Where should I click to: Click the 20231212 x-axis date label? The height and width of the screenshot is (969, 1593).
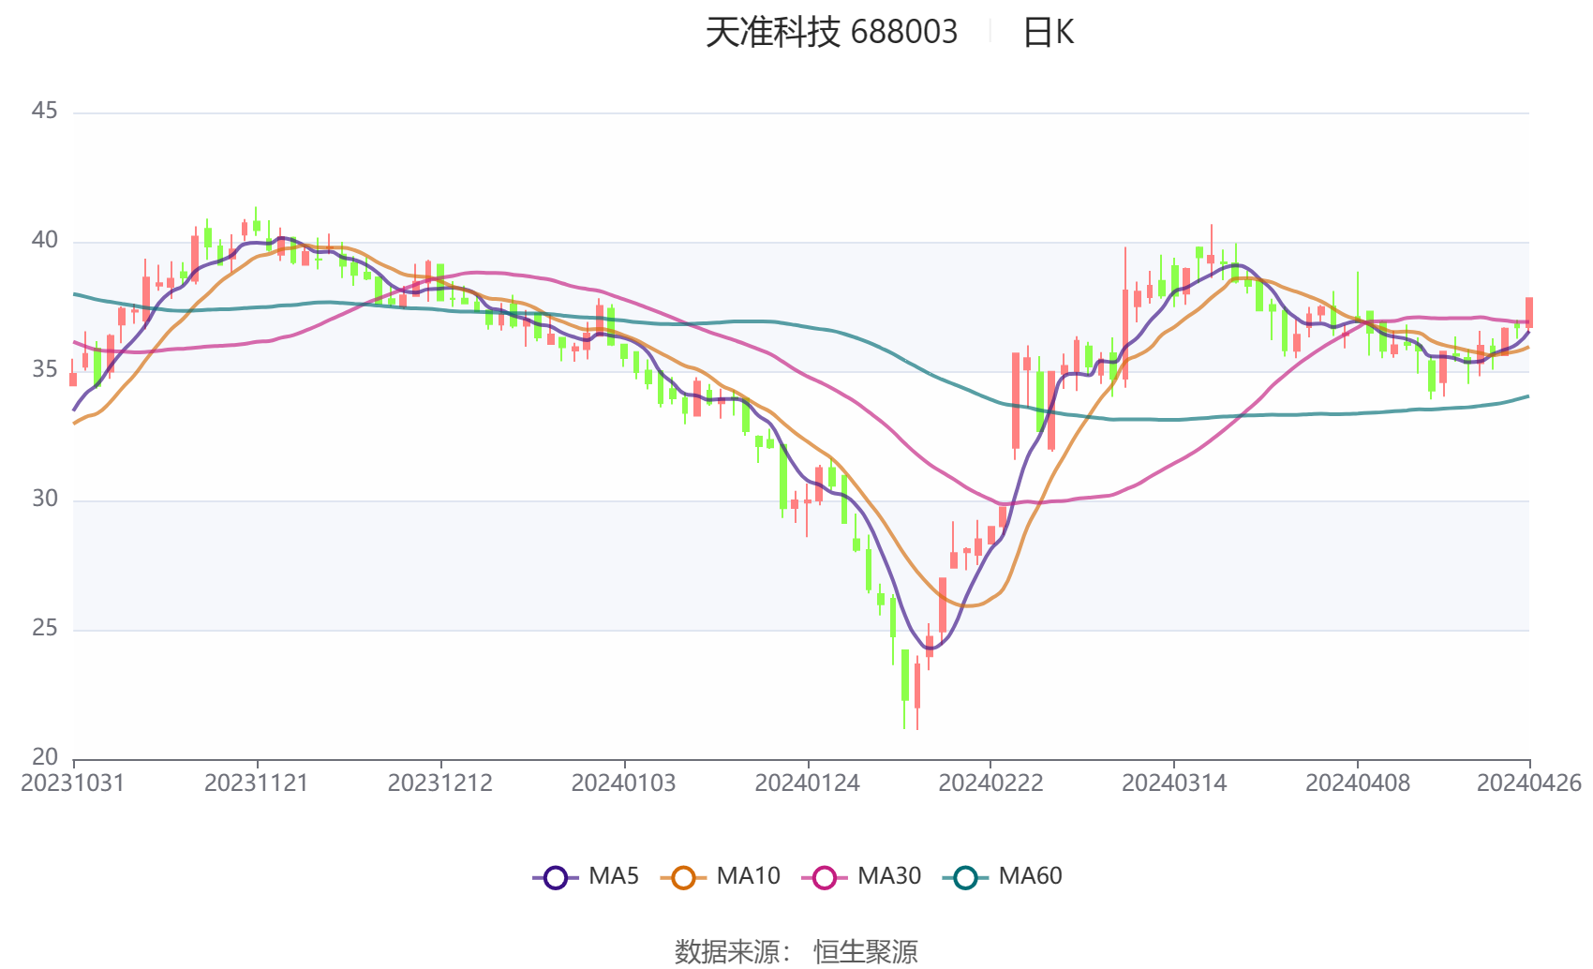click(x=440, y=783)
